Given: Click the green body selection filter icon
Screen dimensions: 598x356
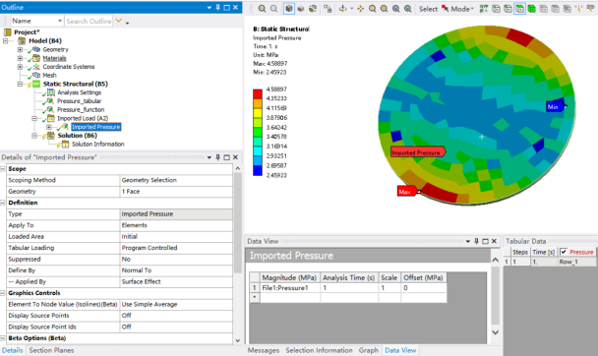Looking at the screenshot, I should pyautogui.click(x=532, y=9).
